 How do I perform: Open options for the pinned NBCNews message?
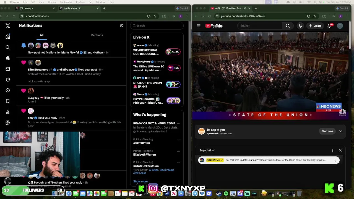(335, 160)
